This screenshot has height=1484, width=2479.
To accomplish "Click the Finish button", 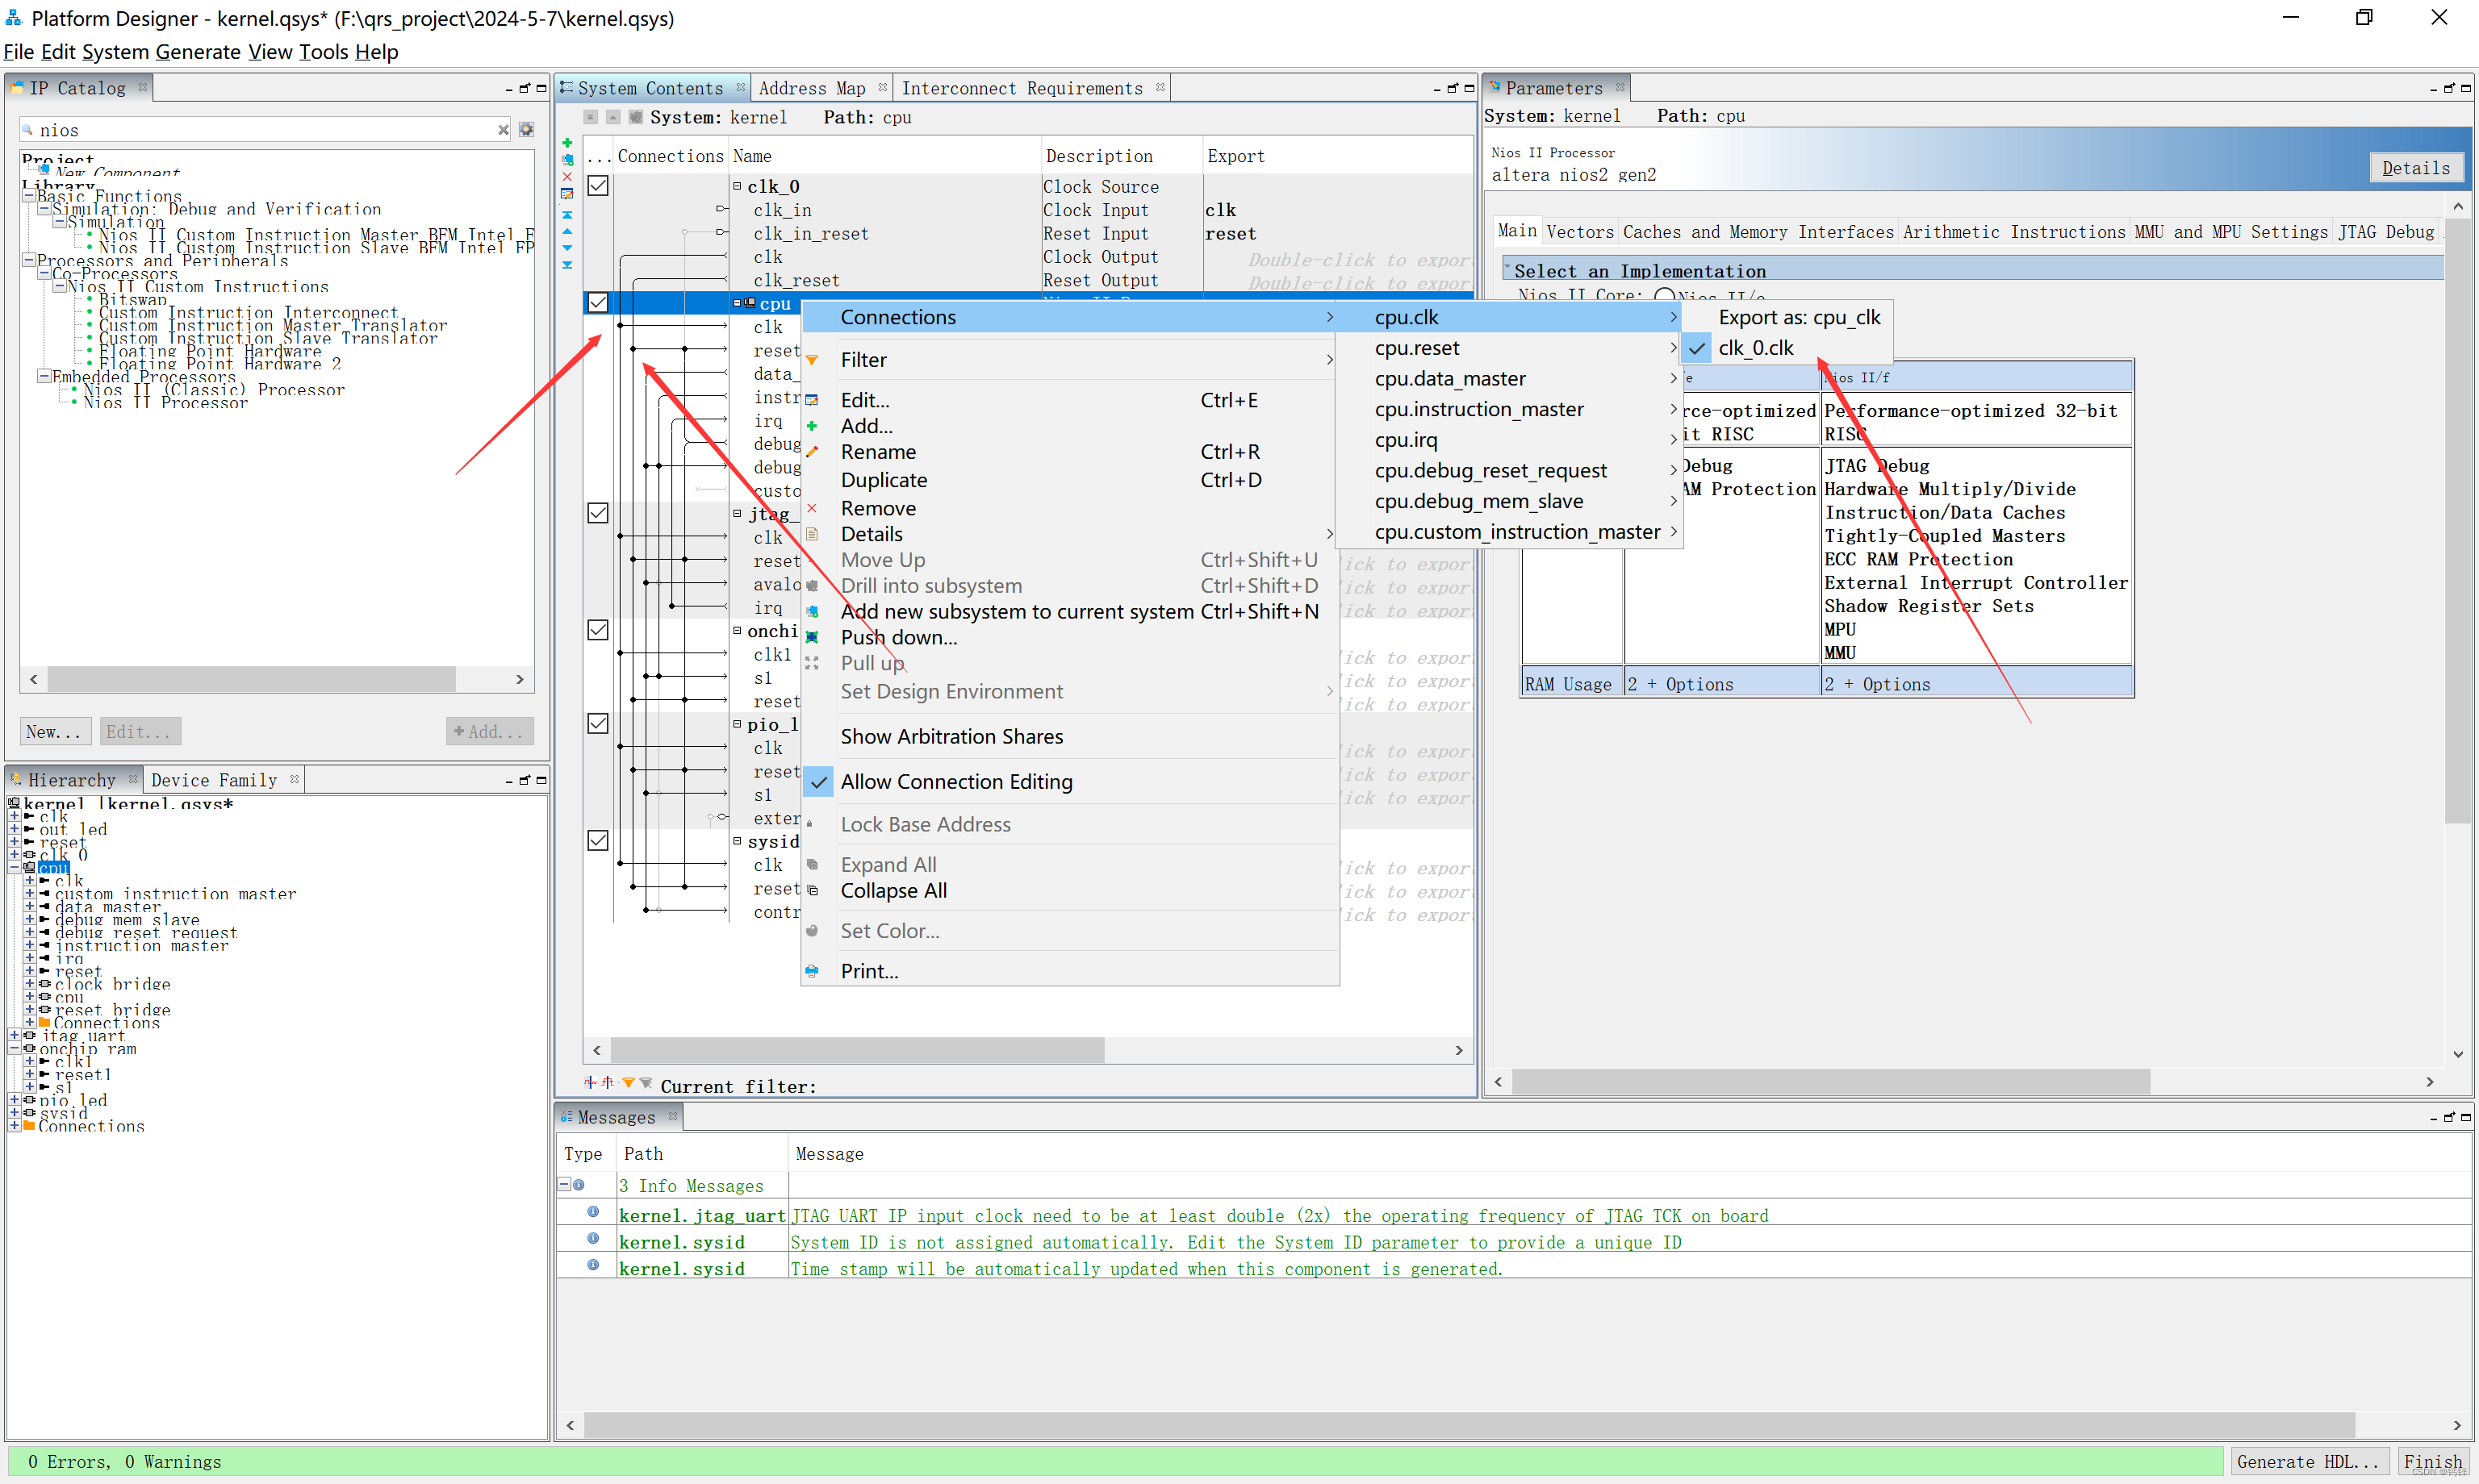I will coord(2433,1461).
